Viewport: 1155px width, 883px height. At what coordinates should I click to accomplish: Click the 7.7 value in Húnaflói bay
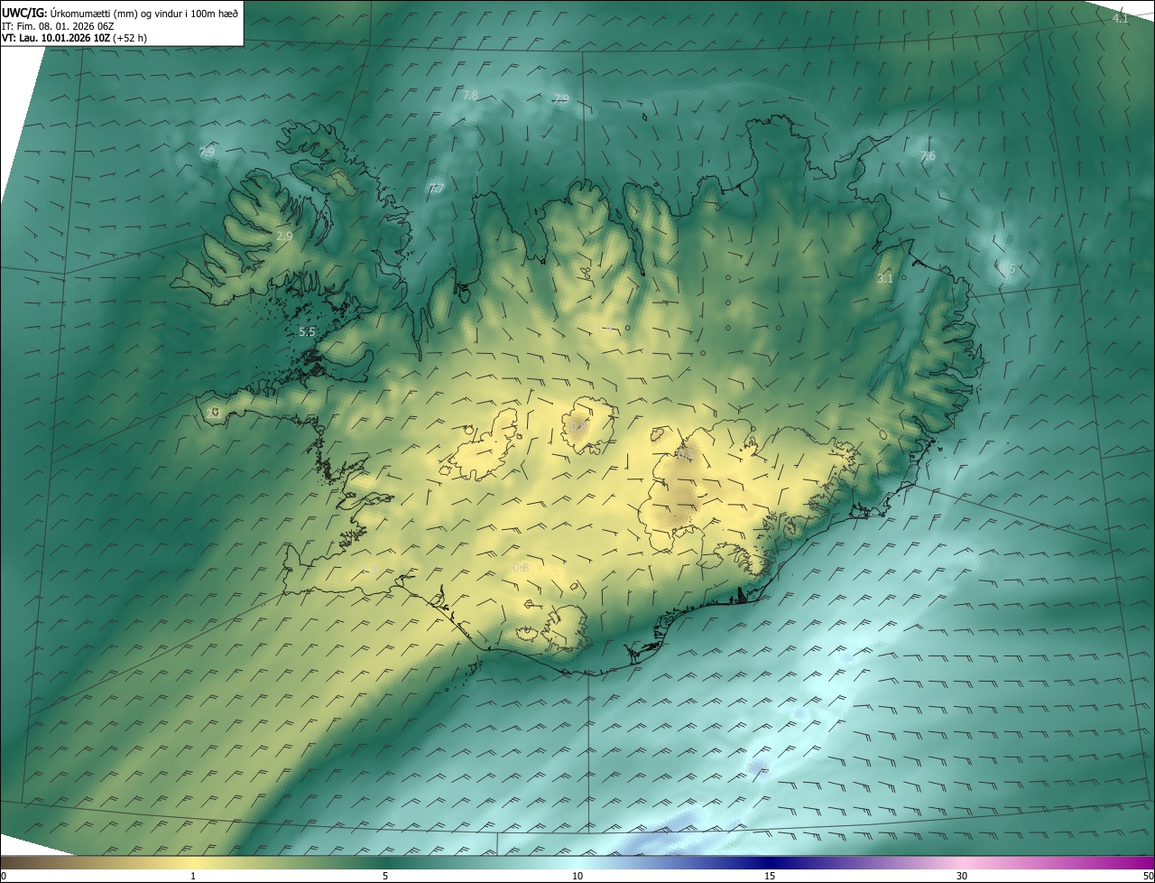pyautogui.click(x=437, y=189)
